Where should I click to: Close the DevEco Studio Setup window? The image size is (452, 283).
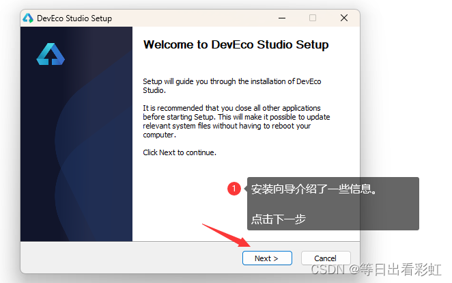[x=344, y=18]
